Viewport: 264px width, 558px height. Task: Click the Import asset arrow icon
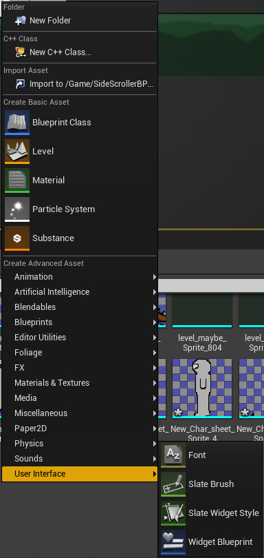[x=20, y=84]
